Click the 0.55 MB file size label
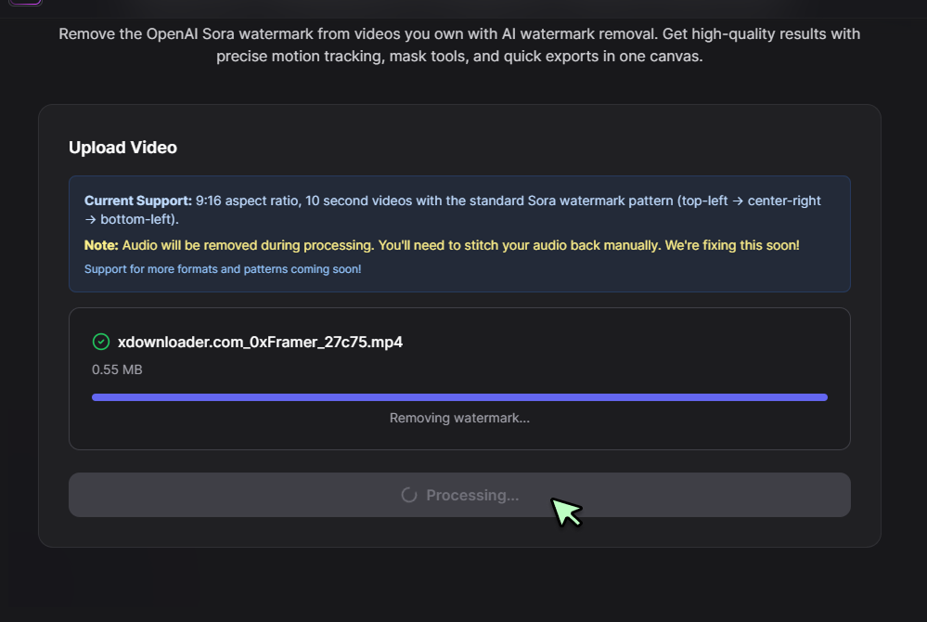The width and height of the screenshot is (927, 622). tap(116, 369)
